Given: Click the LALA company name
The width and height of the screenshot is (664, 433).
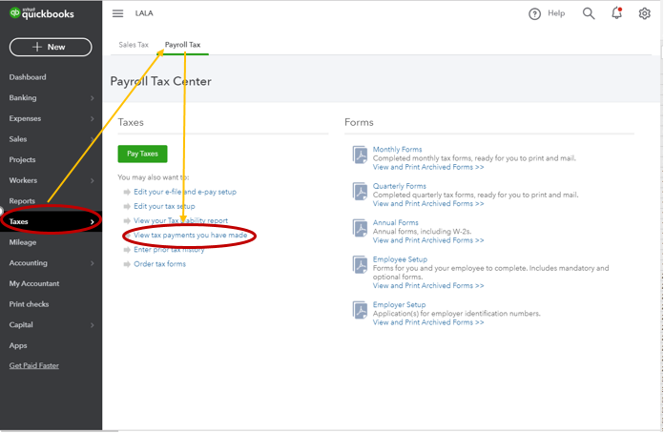Looking at the screenshot, I should pos(144,13).
